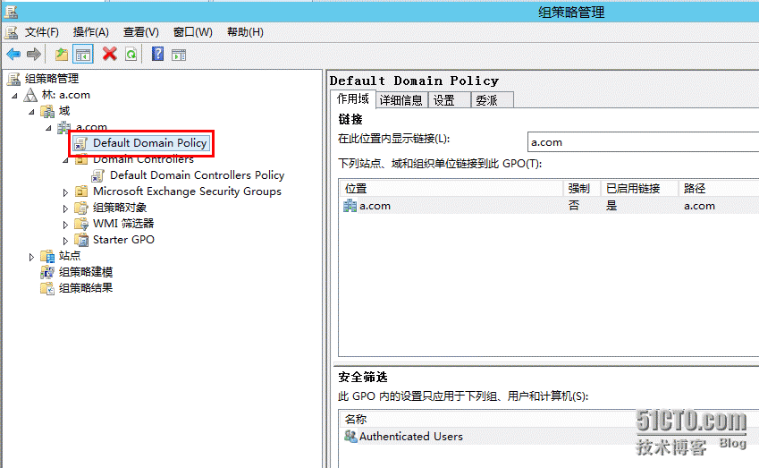Click the 组策略结果 icon
The height and width of the screenshot is (468, 759).
coord(47,288)
